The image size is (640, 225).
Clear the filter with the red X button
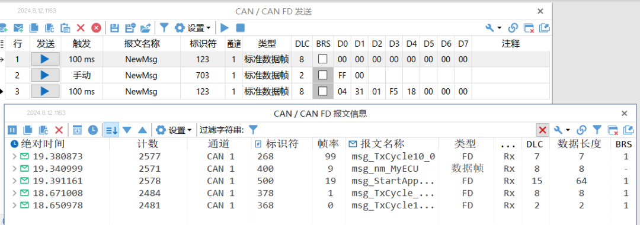542,130
